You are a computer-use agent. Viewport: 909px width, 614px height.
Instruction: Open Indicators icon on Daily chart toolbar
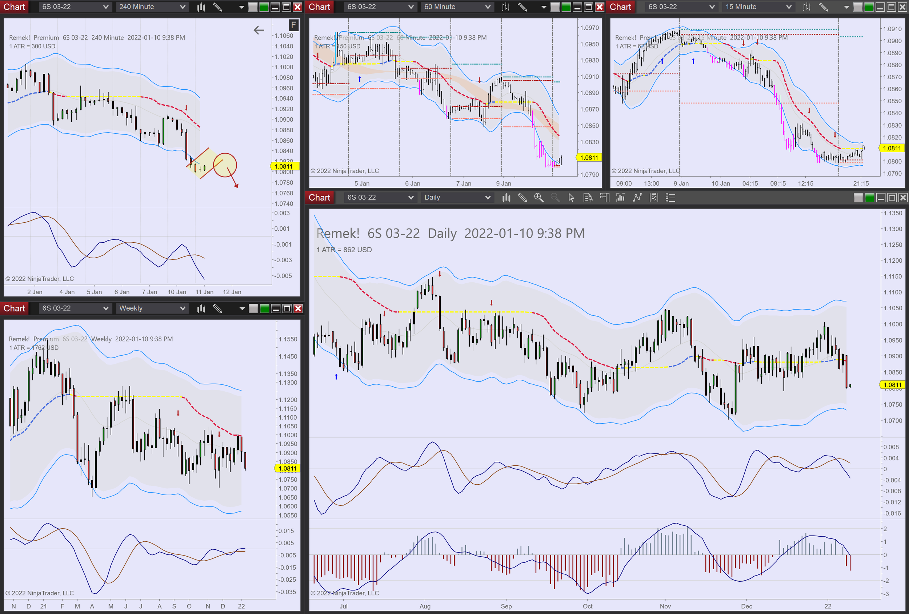point(621,198)
